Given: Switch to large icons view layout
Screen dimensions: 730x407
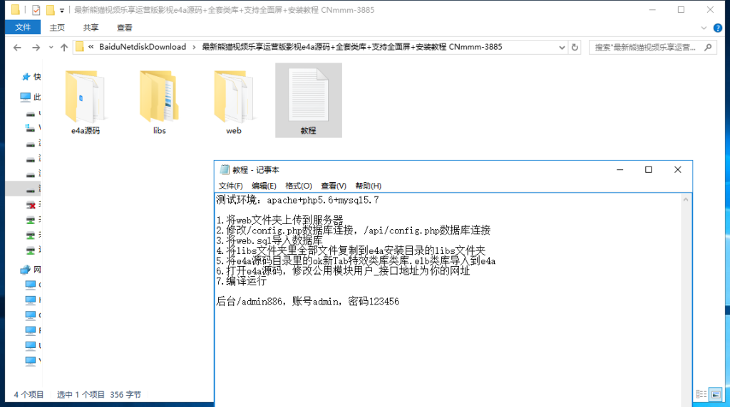Looking at the screenshot, I should pos(716,394).
